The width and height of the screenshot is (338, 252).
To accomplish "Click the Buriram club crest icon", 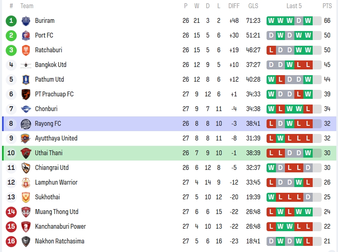I will click(x=26, y=21).
